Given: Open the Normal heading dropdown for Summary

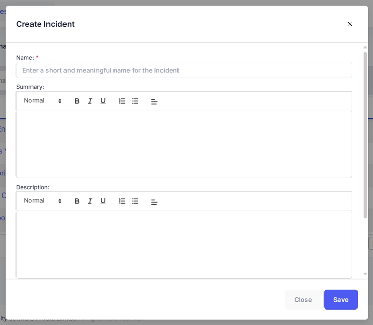Looking at the screenshot, I should tap(43, 101).
